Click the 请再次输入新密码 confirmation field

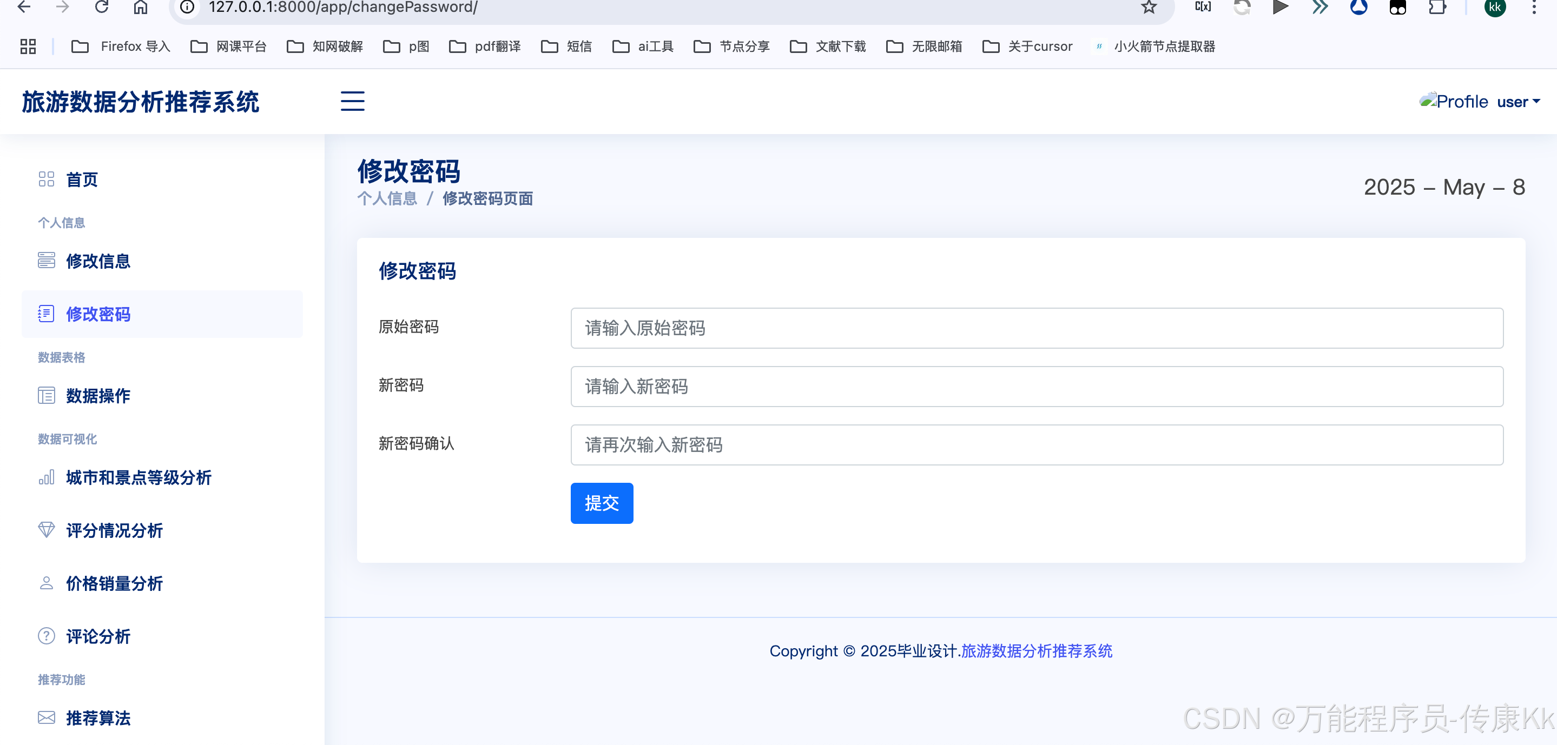tap(1036, 445)
